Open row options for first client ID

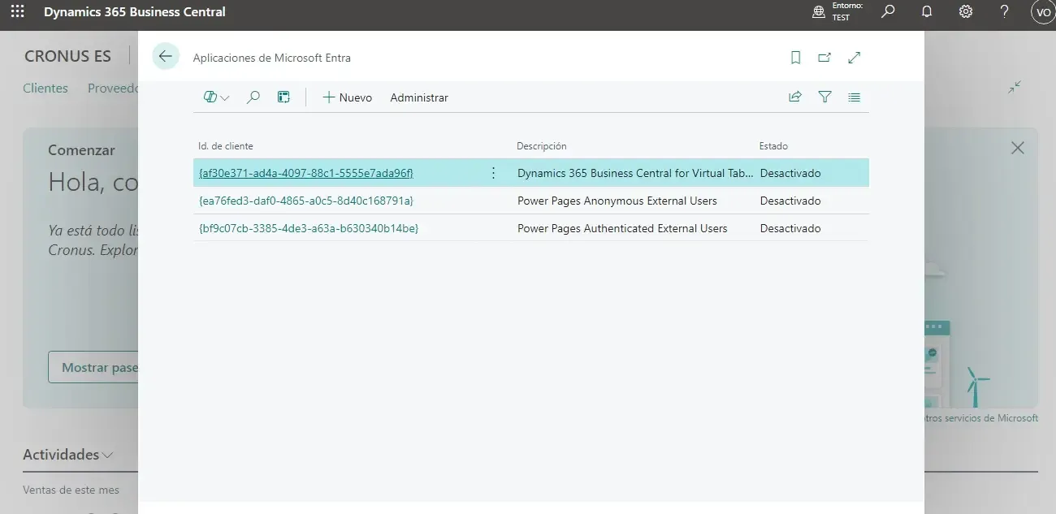493,173
